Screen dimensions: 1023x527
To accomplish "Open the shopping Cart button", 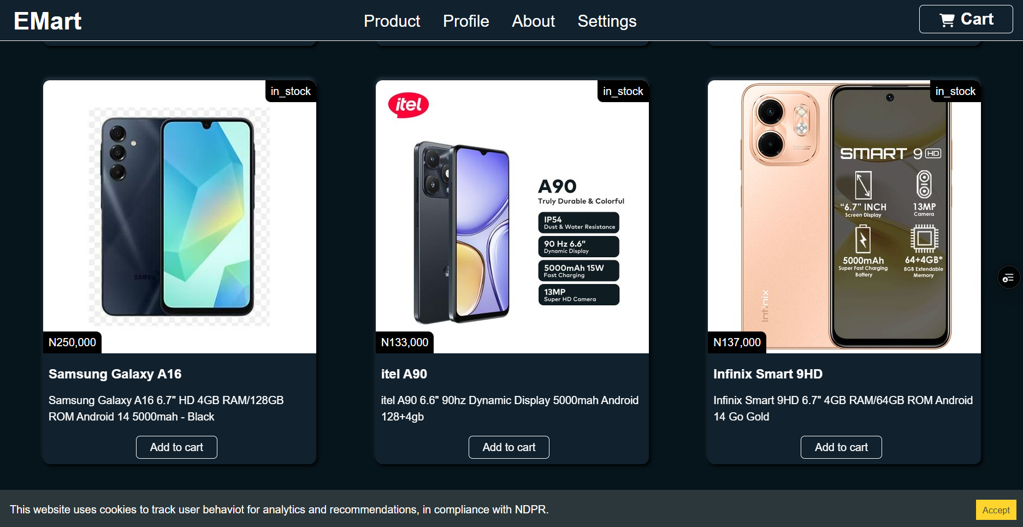I will pyautogui.click(x=966, y=20).
